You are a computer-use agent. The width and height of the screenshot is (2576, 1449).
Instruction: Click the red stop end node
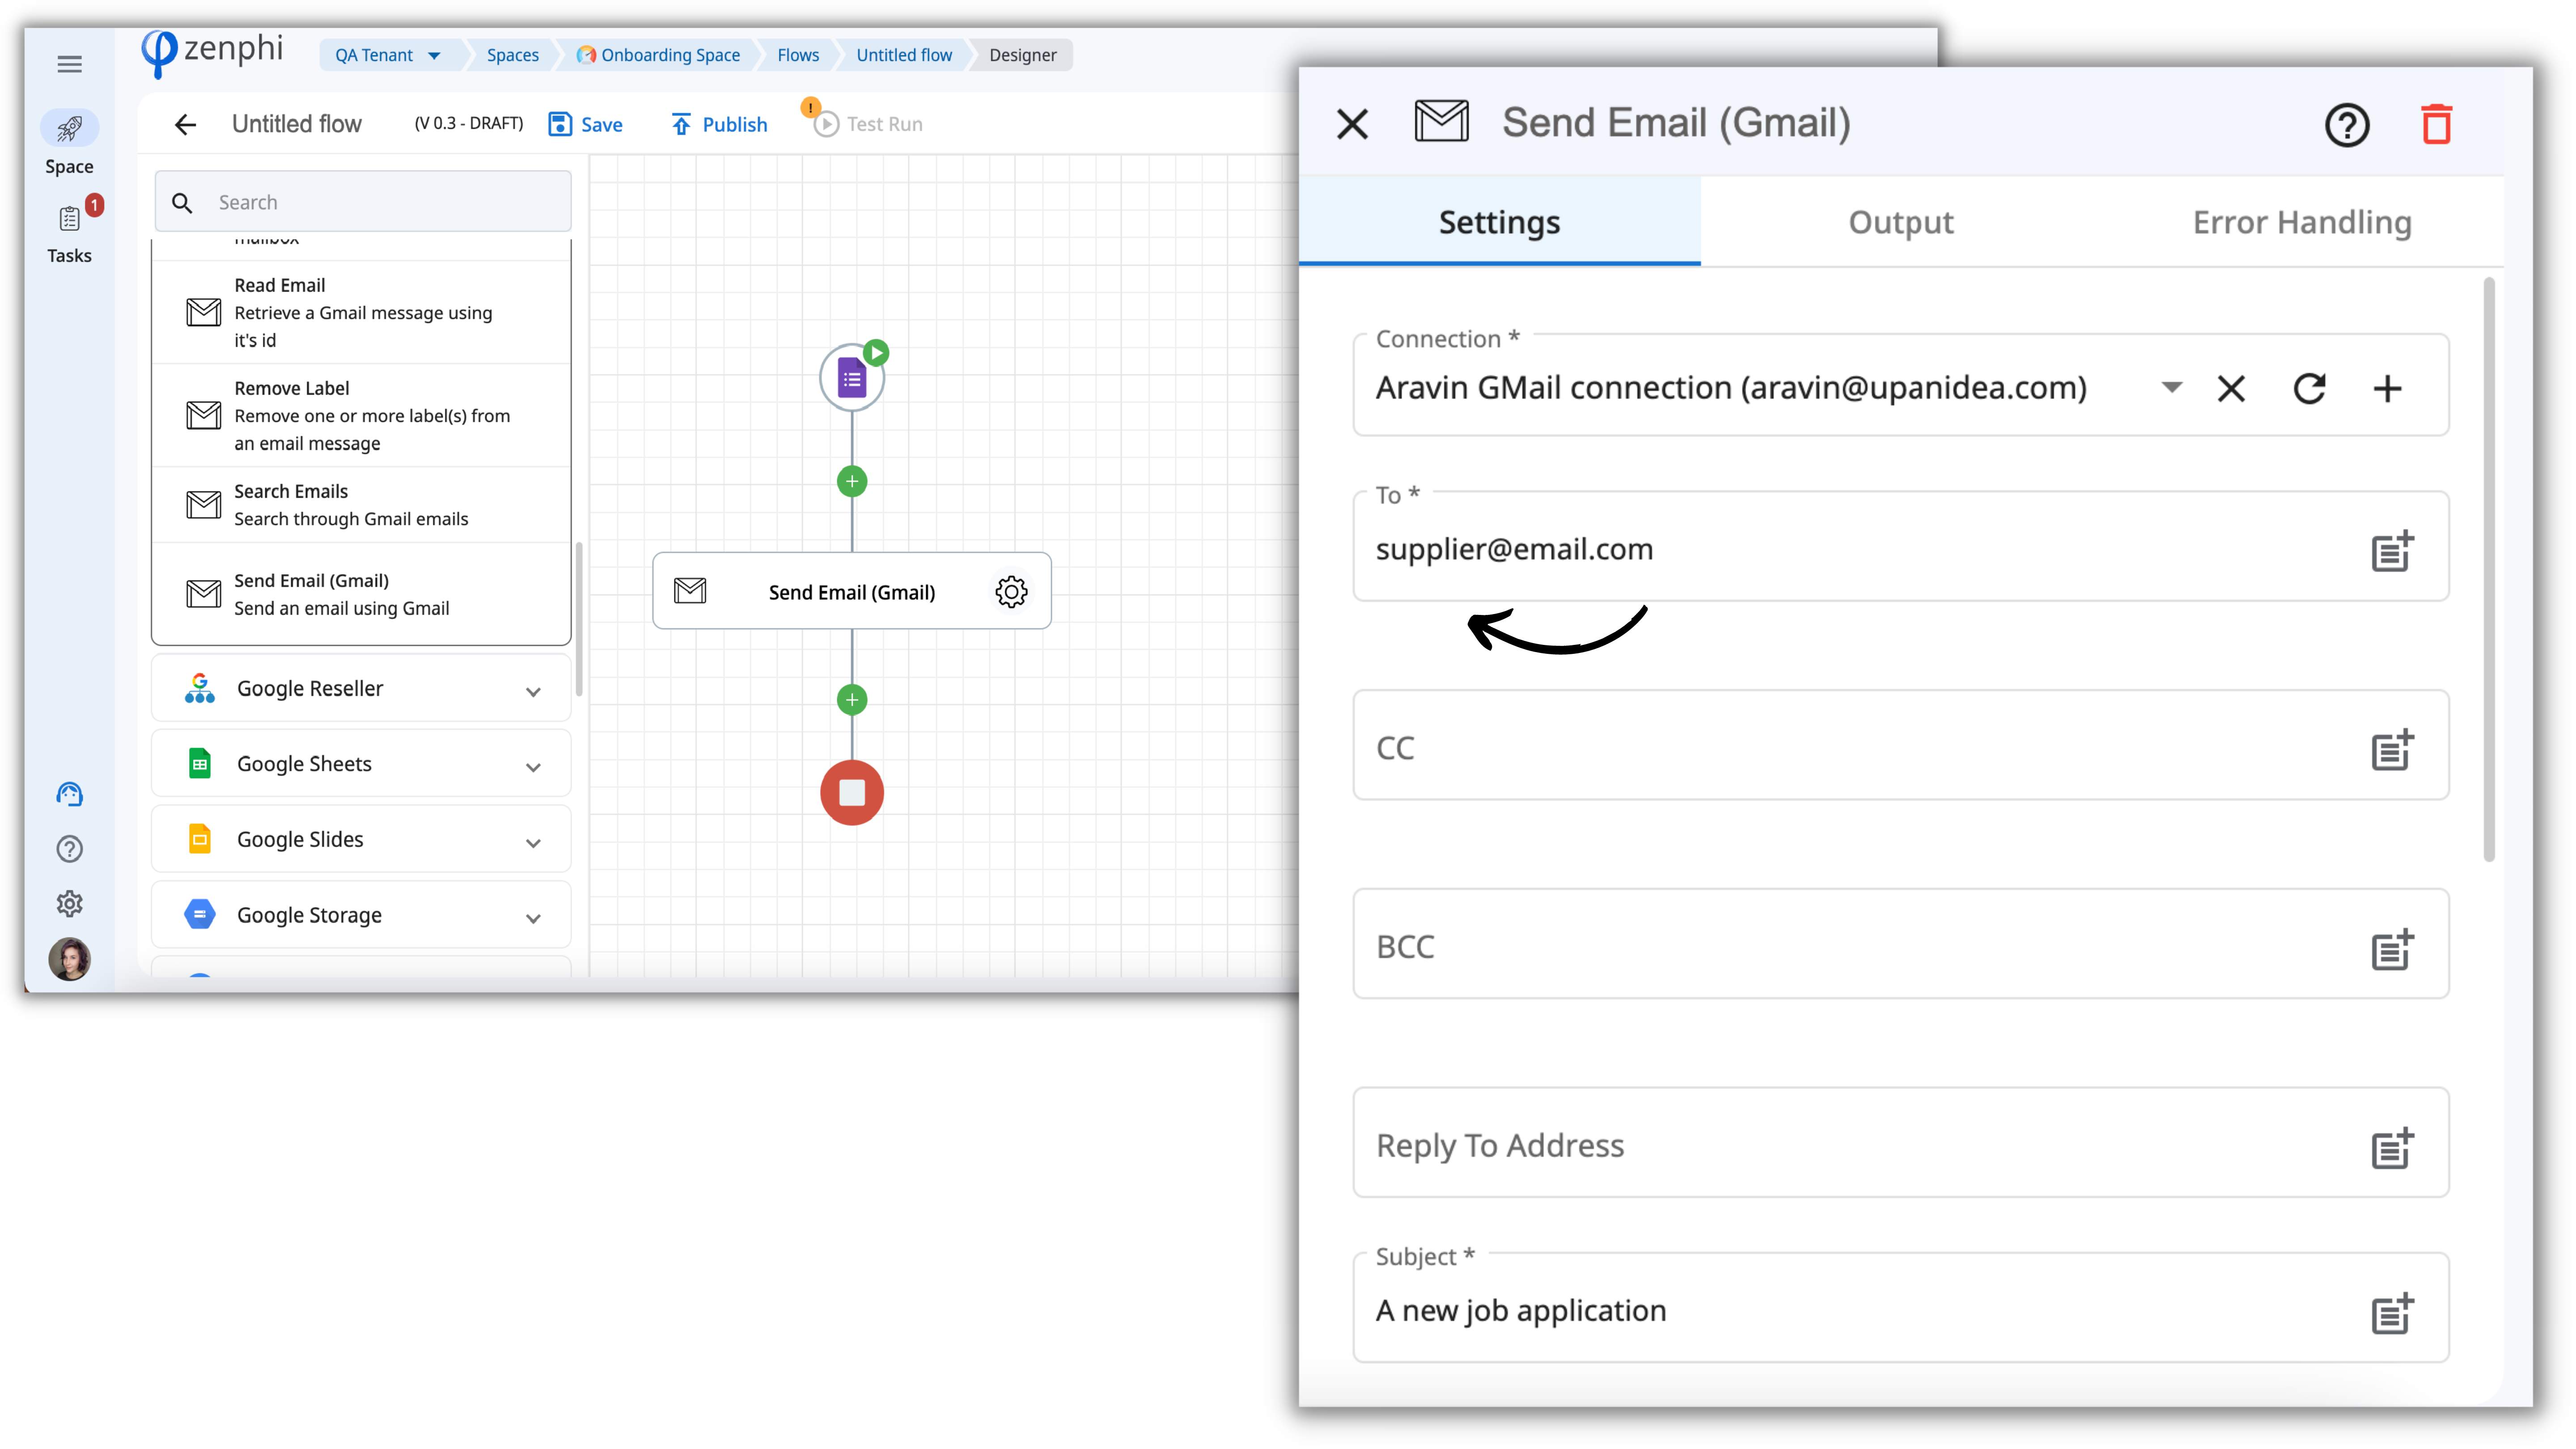point(851,793)
